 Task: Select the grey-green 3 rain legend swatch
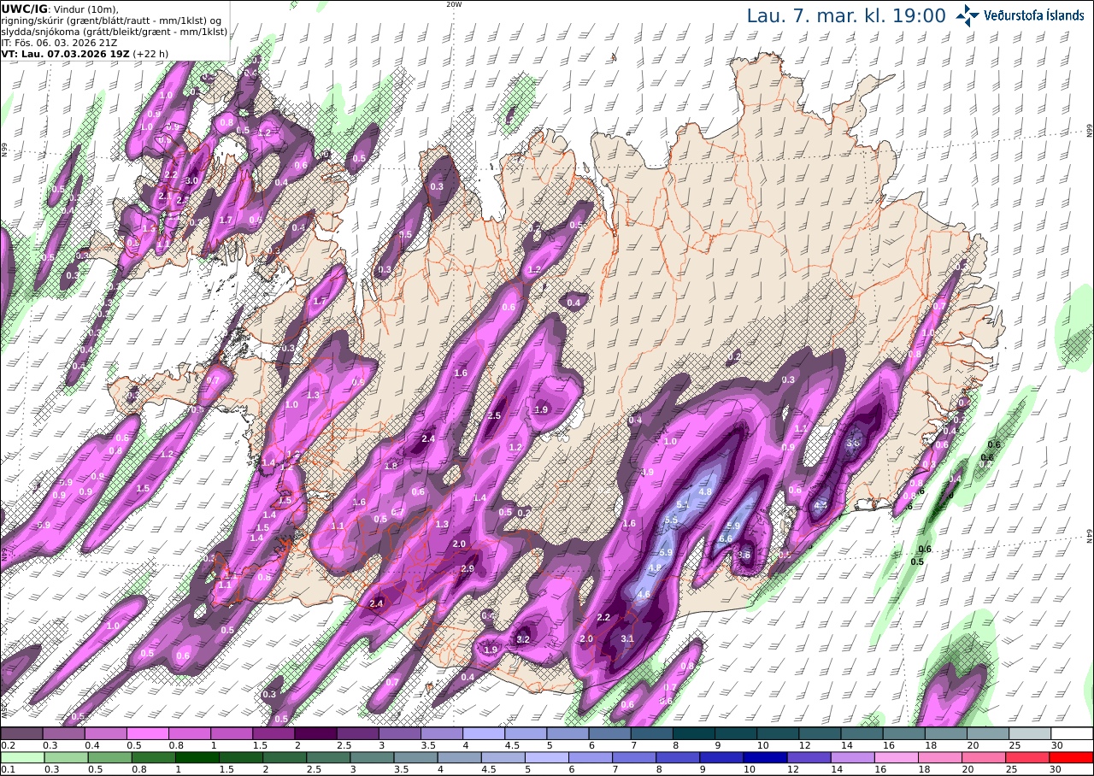tap(373, 757)
